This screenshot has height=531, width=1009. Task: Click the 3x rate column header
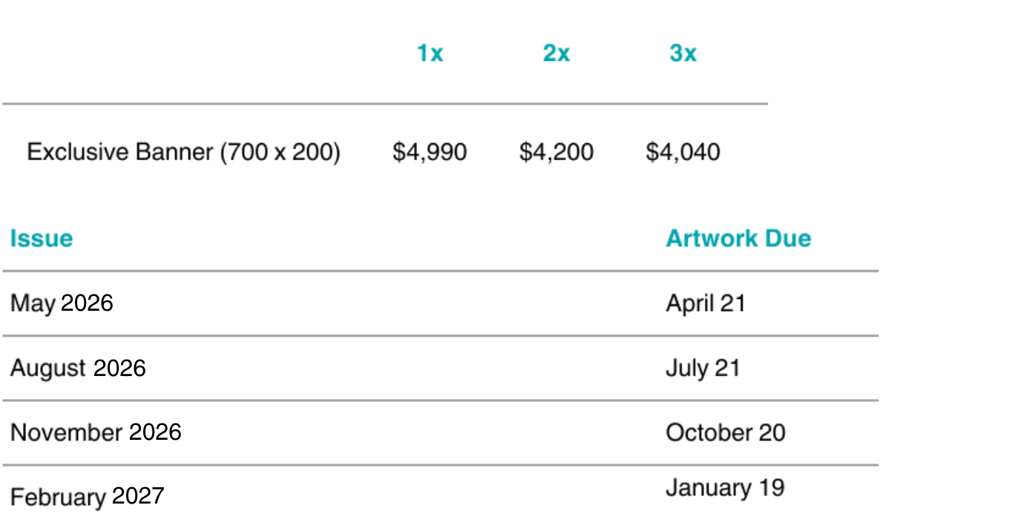click(x=683, y=53)
